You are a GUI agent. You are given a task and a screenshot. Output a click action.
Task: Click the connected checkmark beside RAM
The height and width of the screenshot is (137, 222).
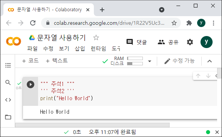(x=105, y=61)
